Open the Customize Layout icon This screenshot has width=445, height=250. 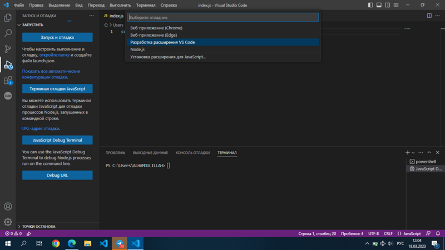tap(396, 5)
